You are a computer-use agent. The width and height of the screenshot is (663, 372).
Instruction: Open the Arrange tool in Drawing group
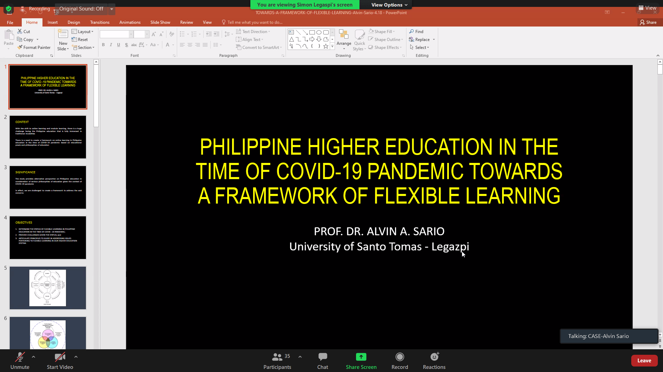tap(344, 38)
